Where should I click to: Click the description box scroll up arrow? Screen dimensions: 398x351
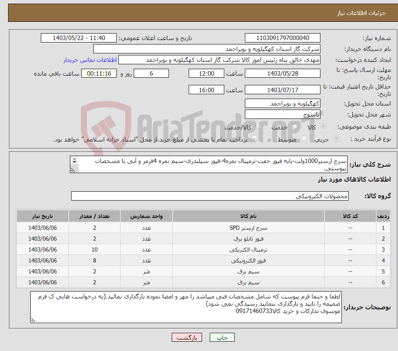click(x=74, y=159)
